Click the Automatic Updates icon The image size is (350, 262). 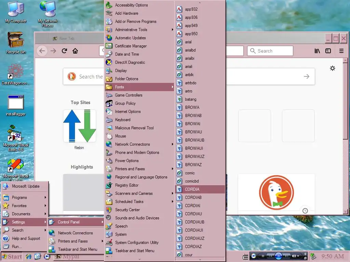coord(109,38)
